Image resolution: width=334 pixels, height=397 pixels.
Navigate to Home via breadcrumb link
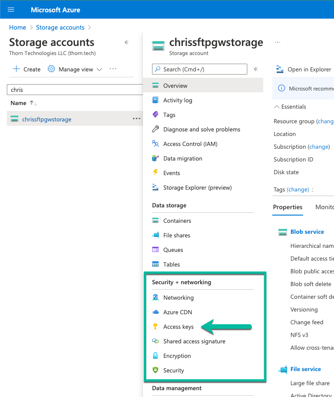pyautogui.click(x=18, y=27)
